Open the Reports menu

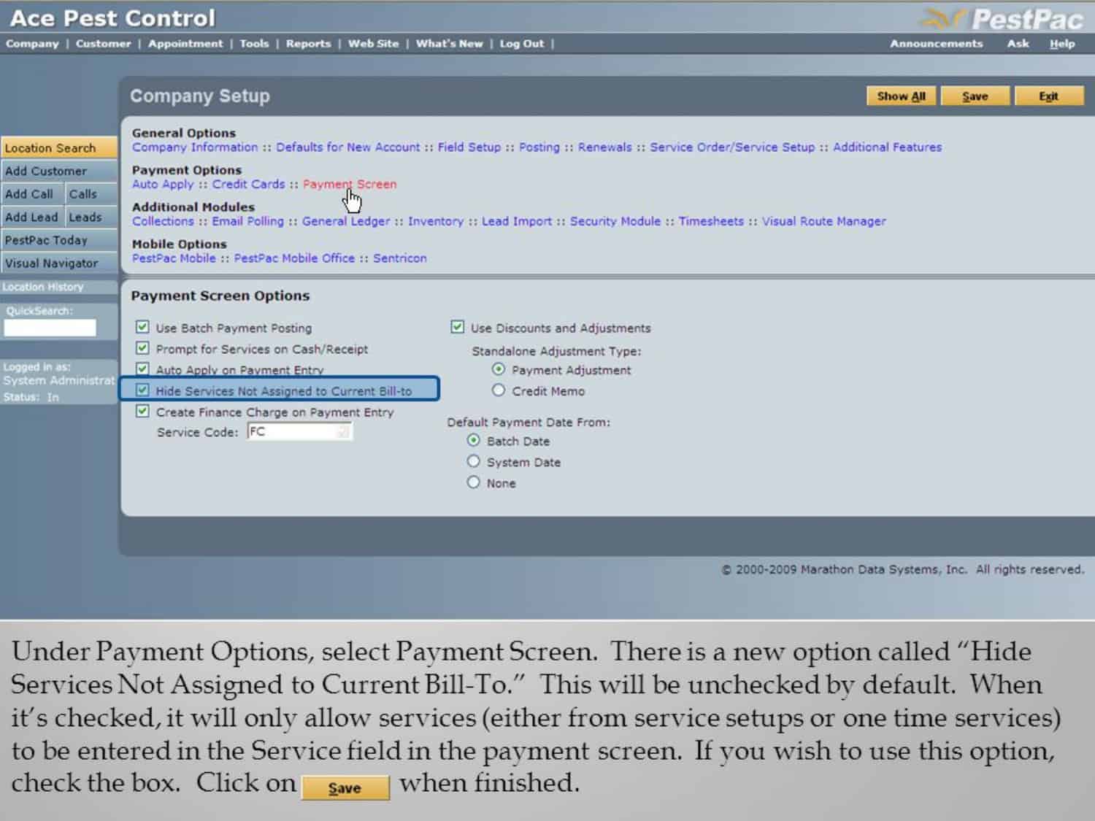click(x=308, y=44)
